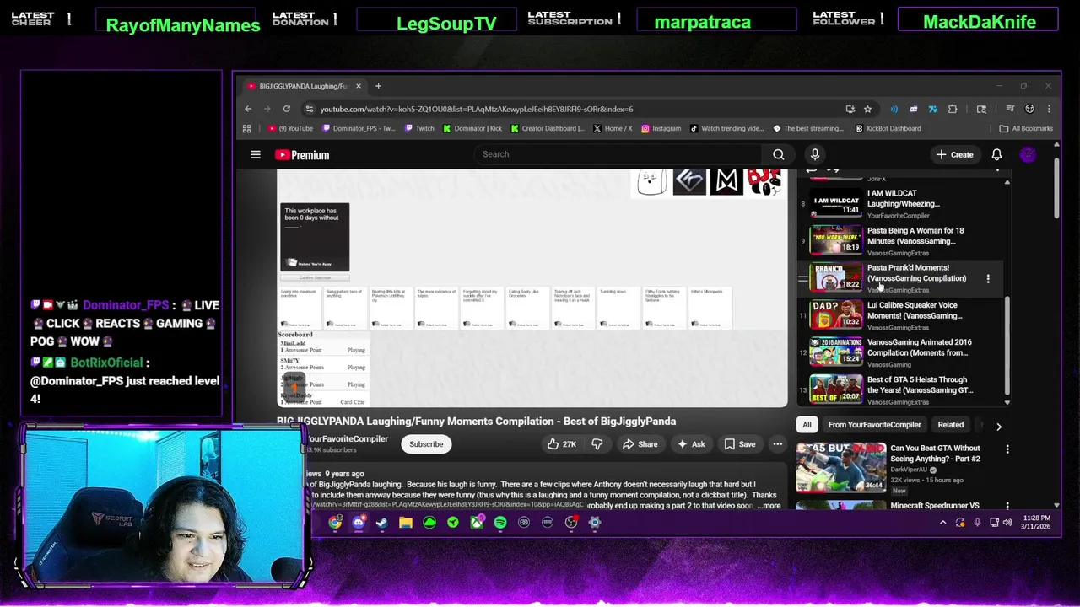Click the YouTube search magnifier button
Screen dimensions: 1080x607
point(778,154)
